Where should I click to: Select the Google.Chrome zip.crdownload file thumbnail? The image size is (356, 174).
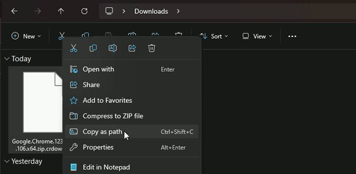(x=43, y=102)
